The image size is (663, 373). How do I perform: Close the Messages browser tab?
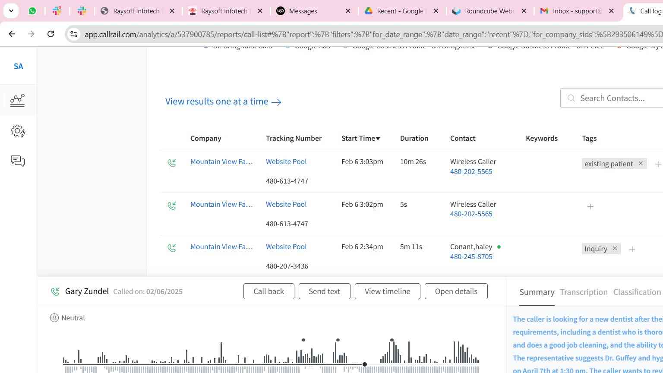(x=348, y=11)
